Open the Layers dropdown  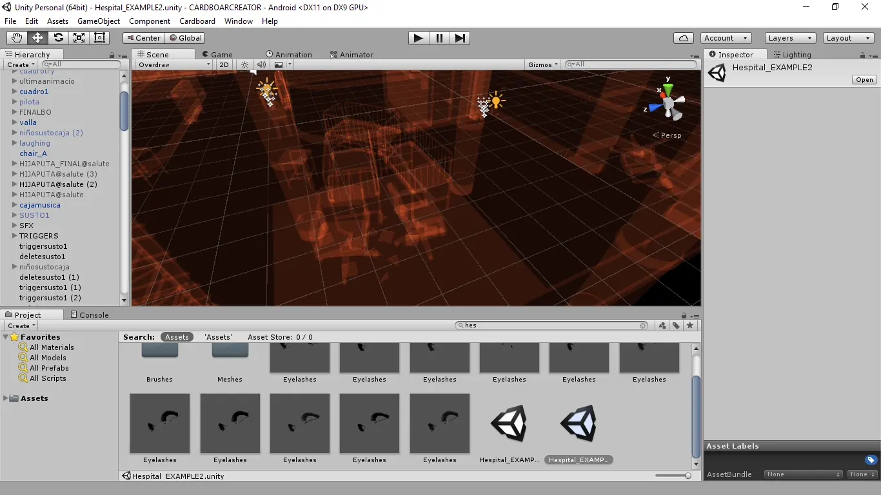click(x=789, y=38)
